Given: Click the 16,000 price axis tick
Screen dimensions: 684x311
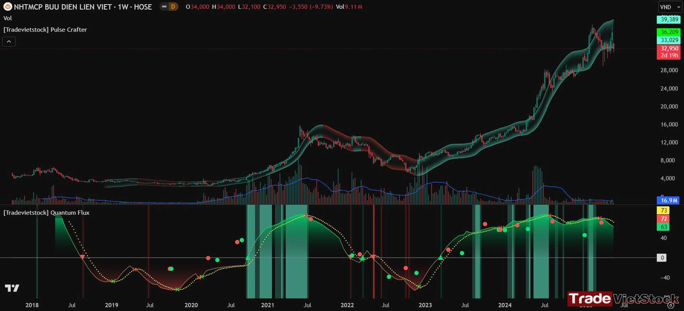Looking at the screenshot, I should coord(669,124).
